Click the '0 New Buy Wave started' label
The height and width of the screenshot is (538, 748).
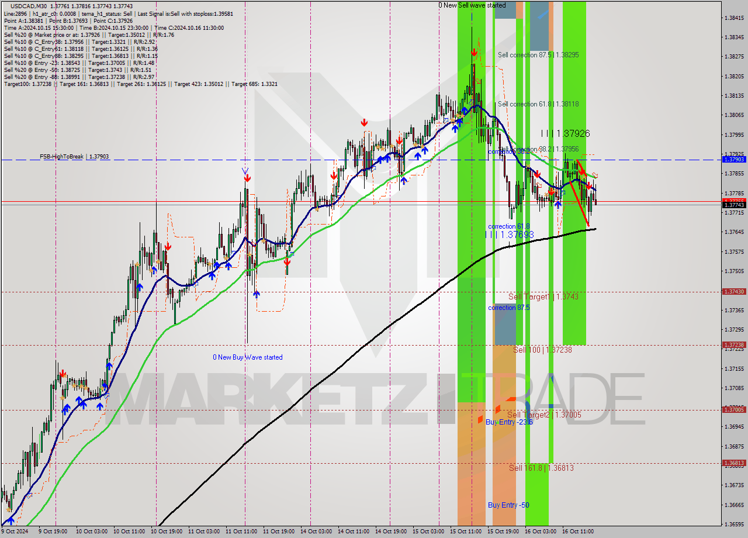tap(248, 357)
